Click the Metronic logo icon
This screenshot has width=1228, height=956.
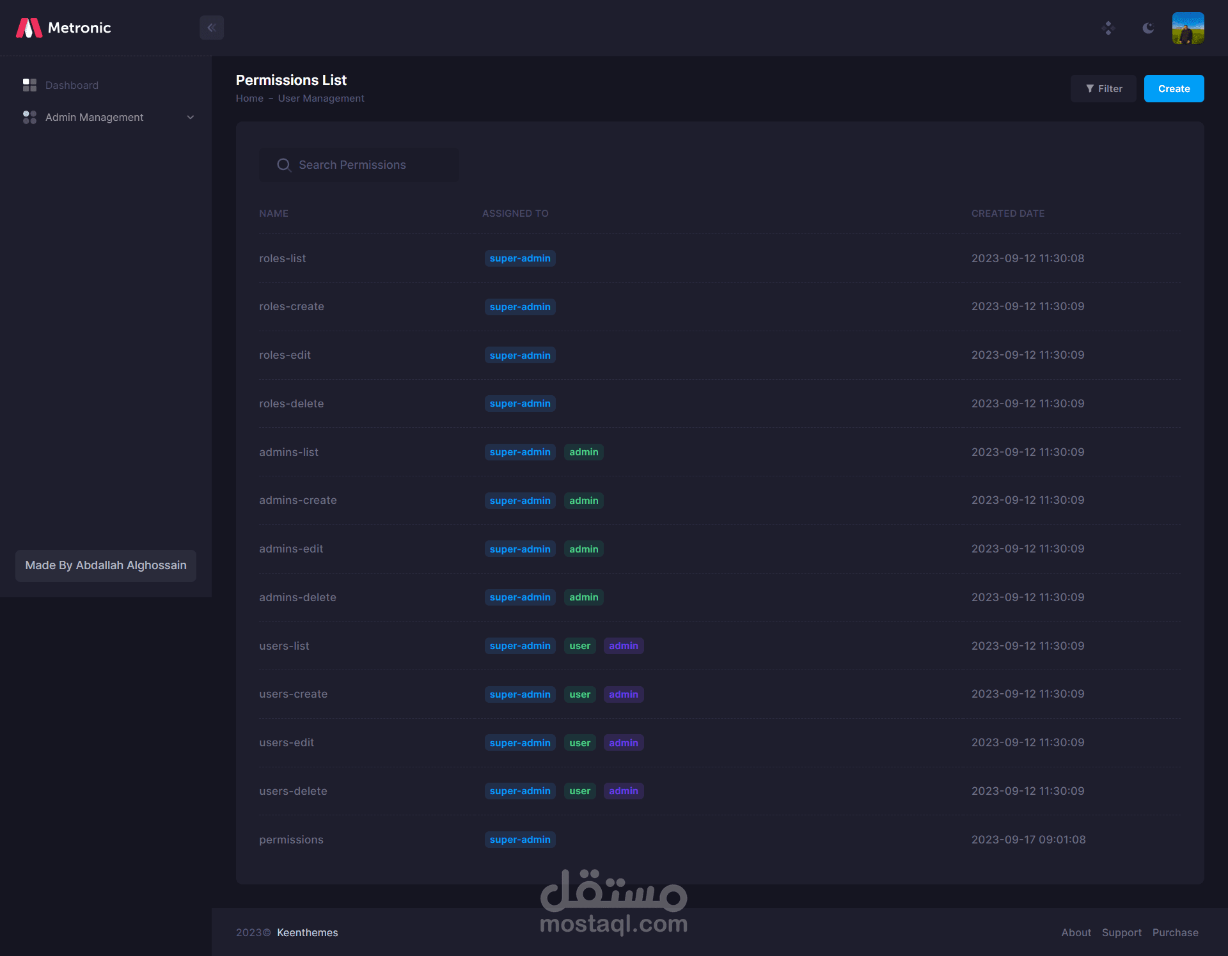[29, 28]
